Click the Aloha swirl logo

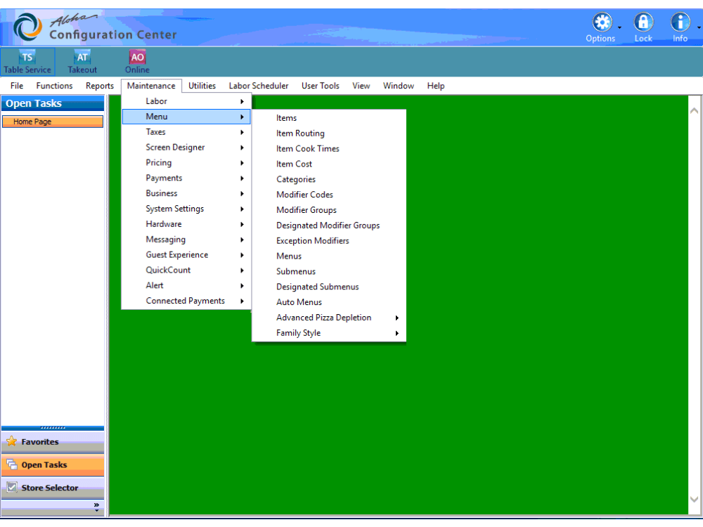(x=27, y=27)
